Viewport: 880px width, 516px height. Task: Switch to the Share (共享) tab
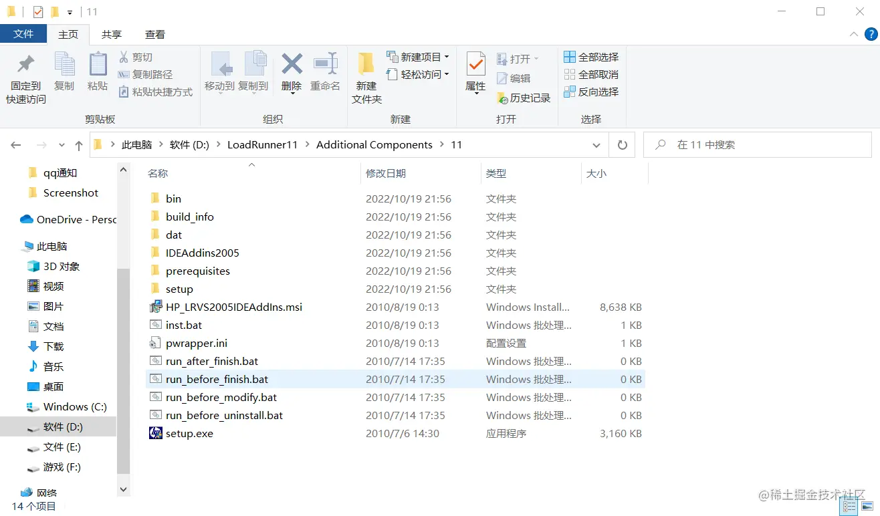tap(112, 34)
